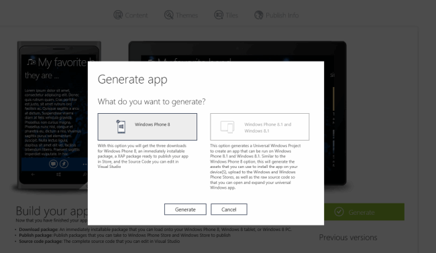Click the Windows Phone 8 device icon
436x253 pixels.
click(121, 126)
